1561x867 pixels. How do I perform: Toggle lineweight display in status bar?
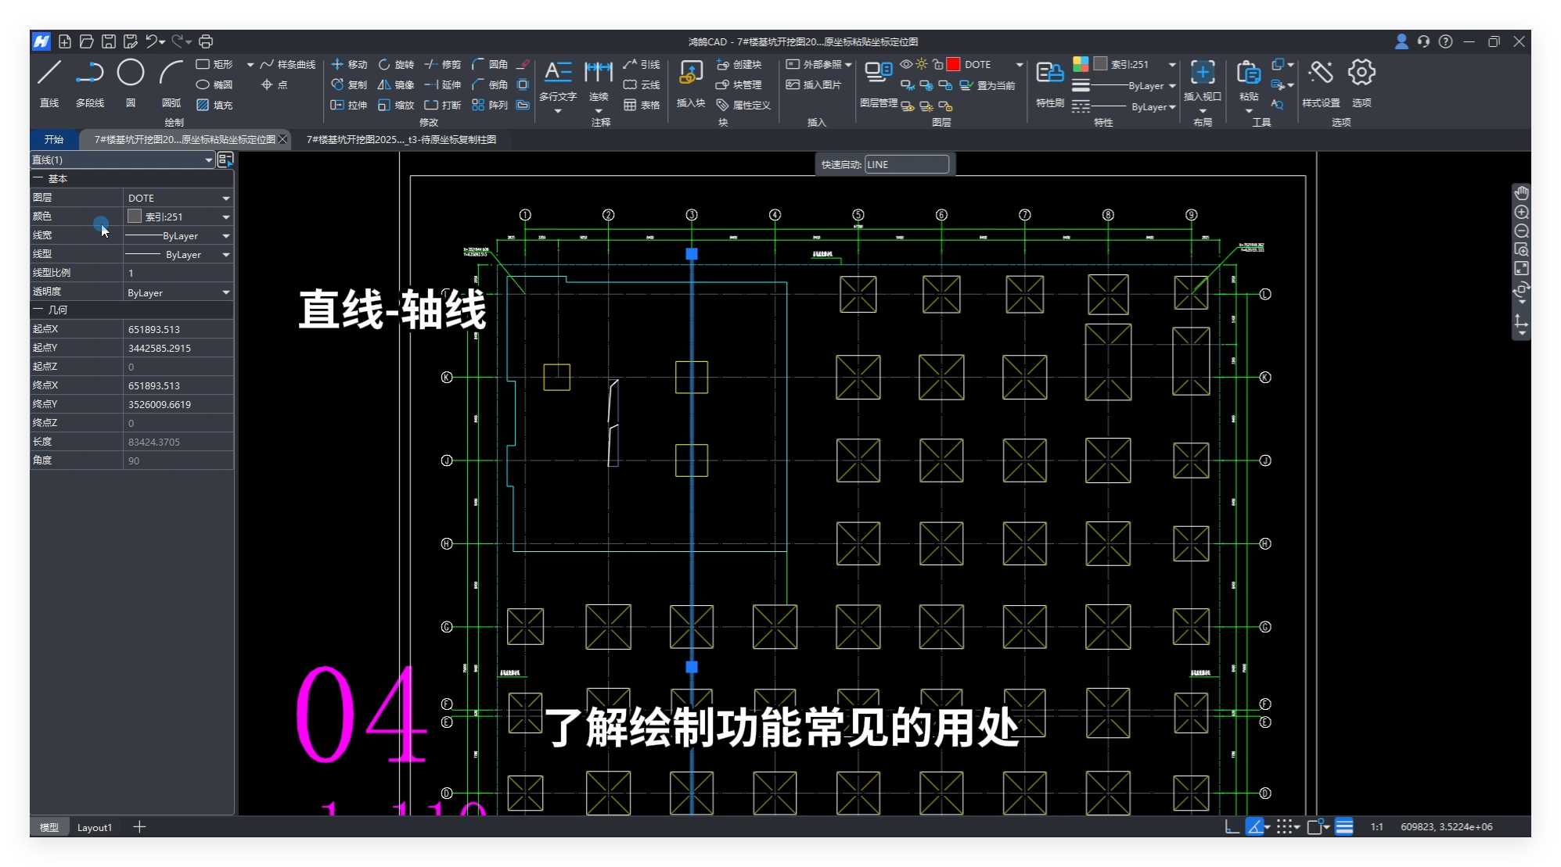(1344, 826)
